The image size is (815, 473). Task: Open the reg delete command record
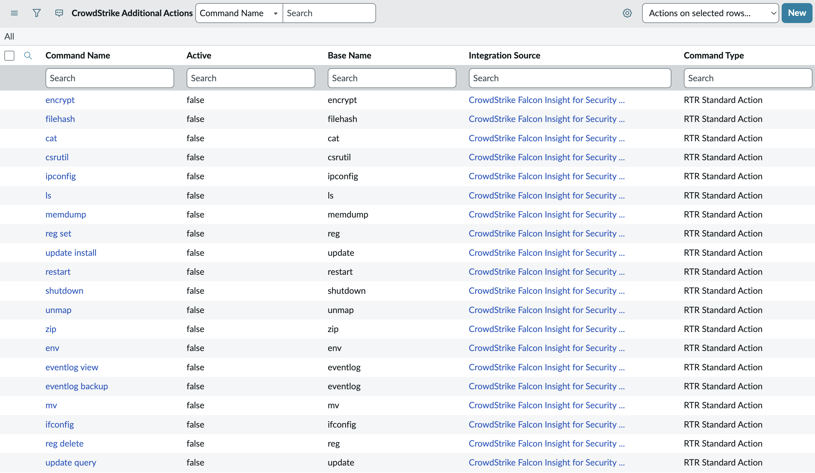(64, 443)
